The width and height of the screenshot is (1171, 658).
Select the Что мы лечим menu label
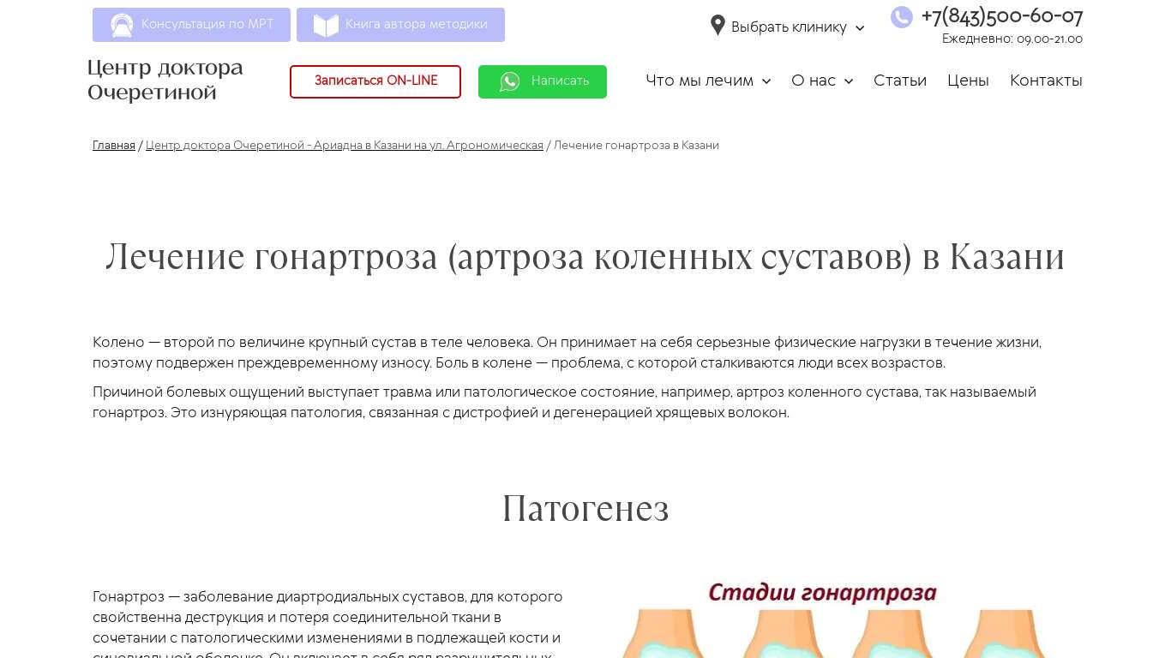click(x=699, y=81)
